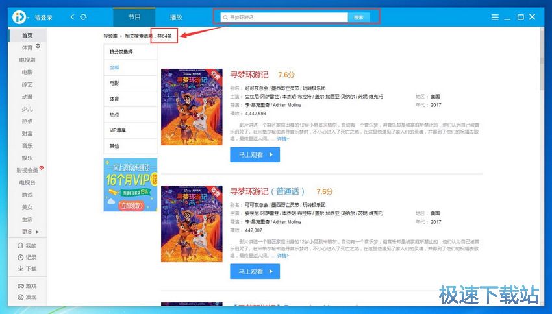Viewport: 552px width, 314px height.
Task: Focus the search field containing 寻梦环游记
Action: point(284,18)
